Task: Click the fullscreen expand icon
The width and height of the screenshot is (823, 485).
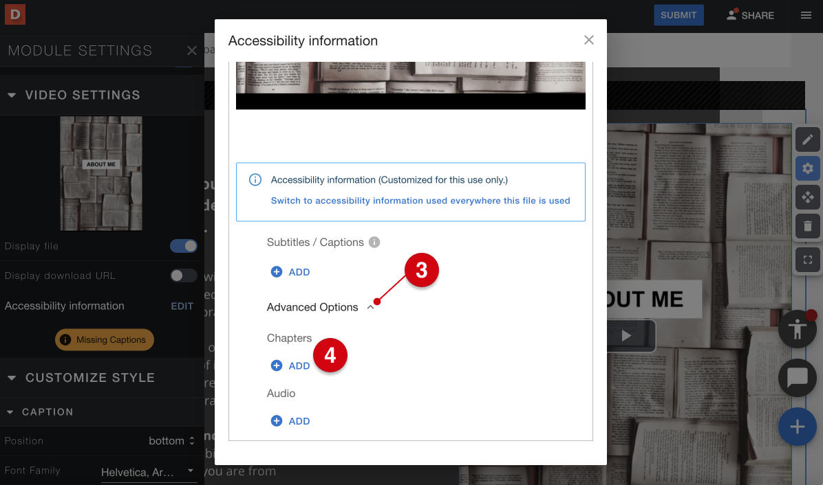Action: click(x=808, y=260)
